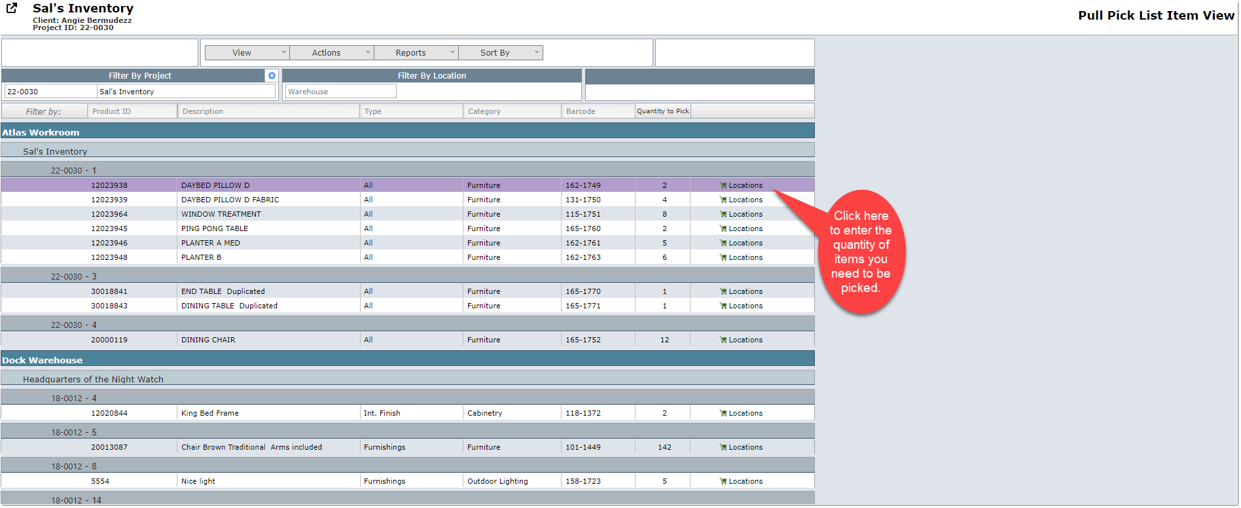
Task: Select the 18-0012 - 5 group row
Action: [408, 432]
